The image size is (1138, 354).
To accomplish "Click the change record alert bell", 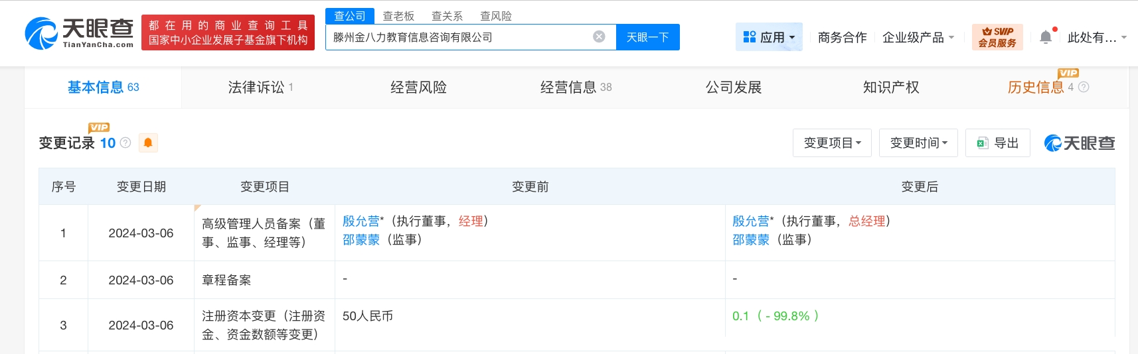I will click(148, 143).
